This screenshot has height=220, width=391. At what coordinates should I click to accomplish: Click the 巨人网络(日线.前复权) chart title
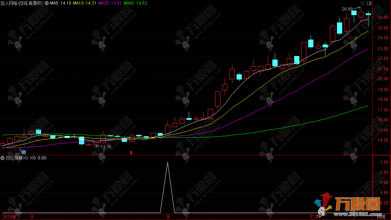point(22,3)
